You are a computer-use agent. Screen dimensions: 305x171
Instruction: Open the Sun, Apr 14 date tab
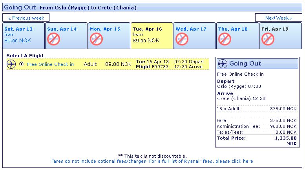(66, 36)
